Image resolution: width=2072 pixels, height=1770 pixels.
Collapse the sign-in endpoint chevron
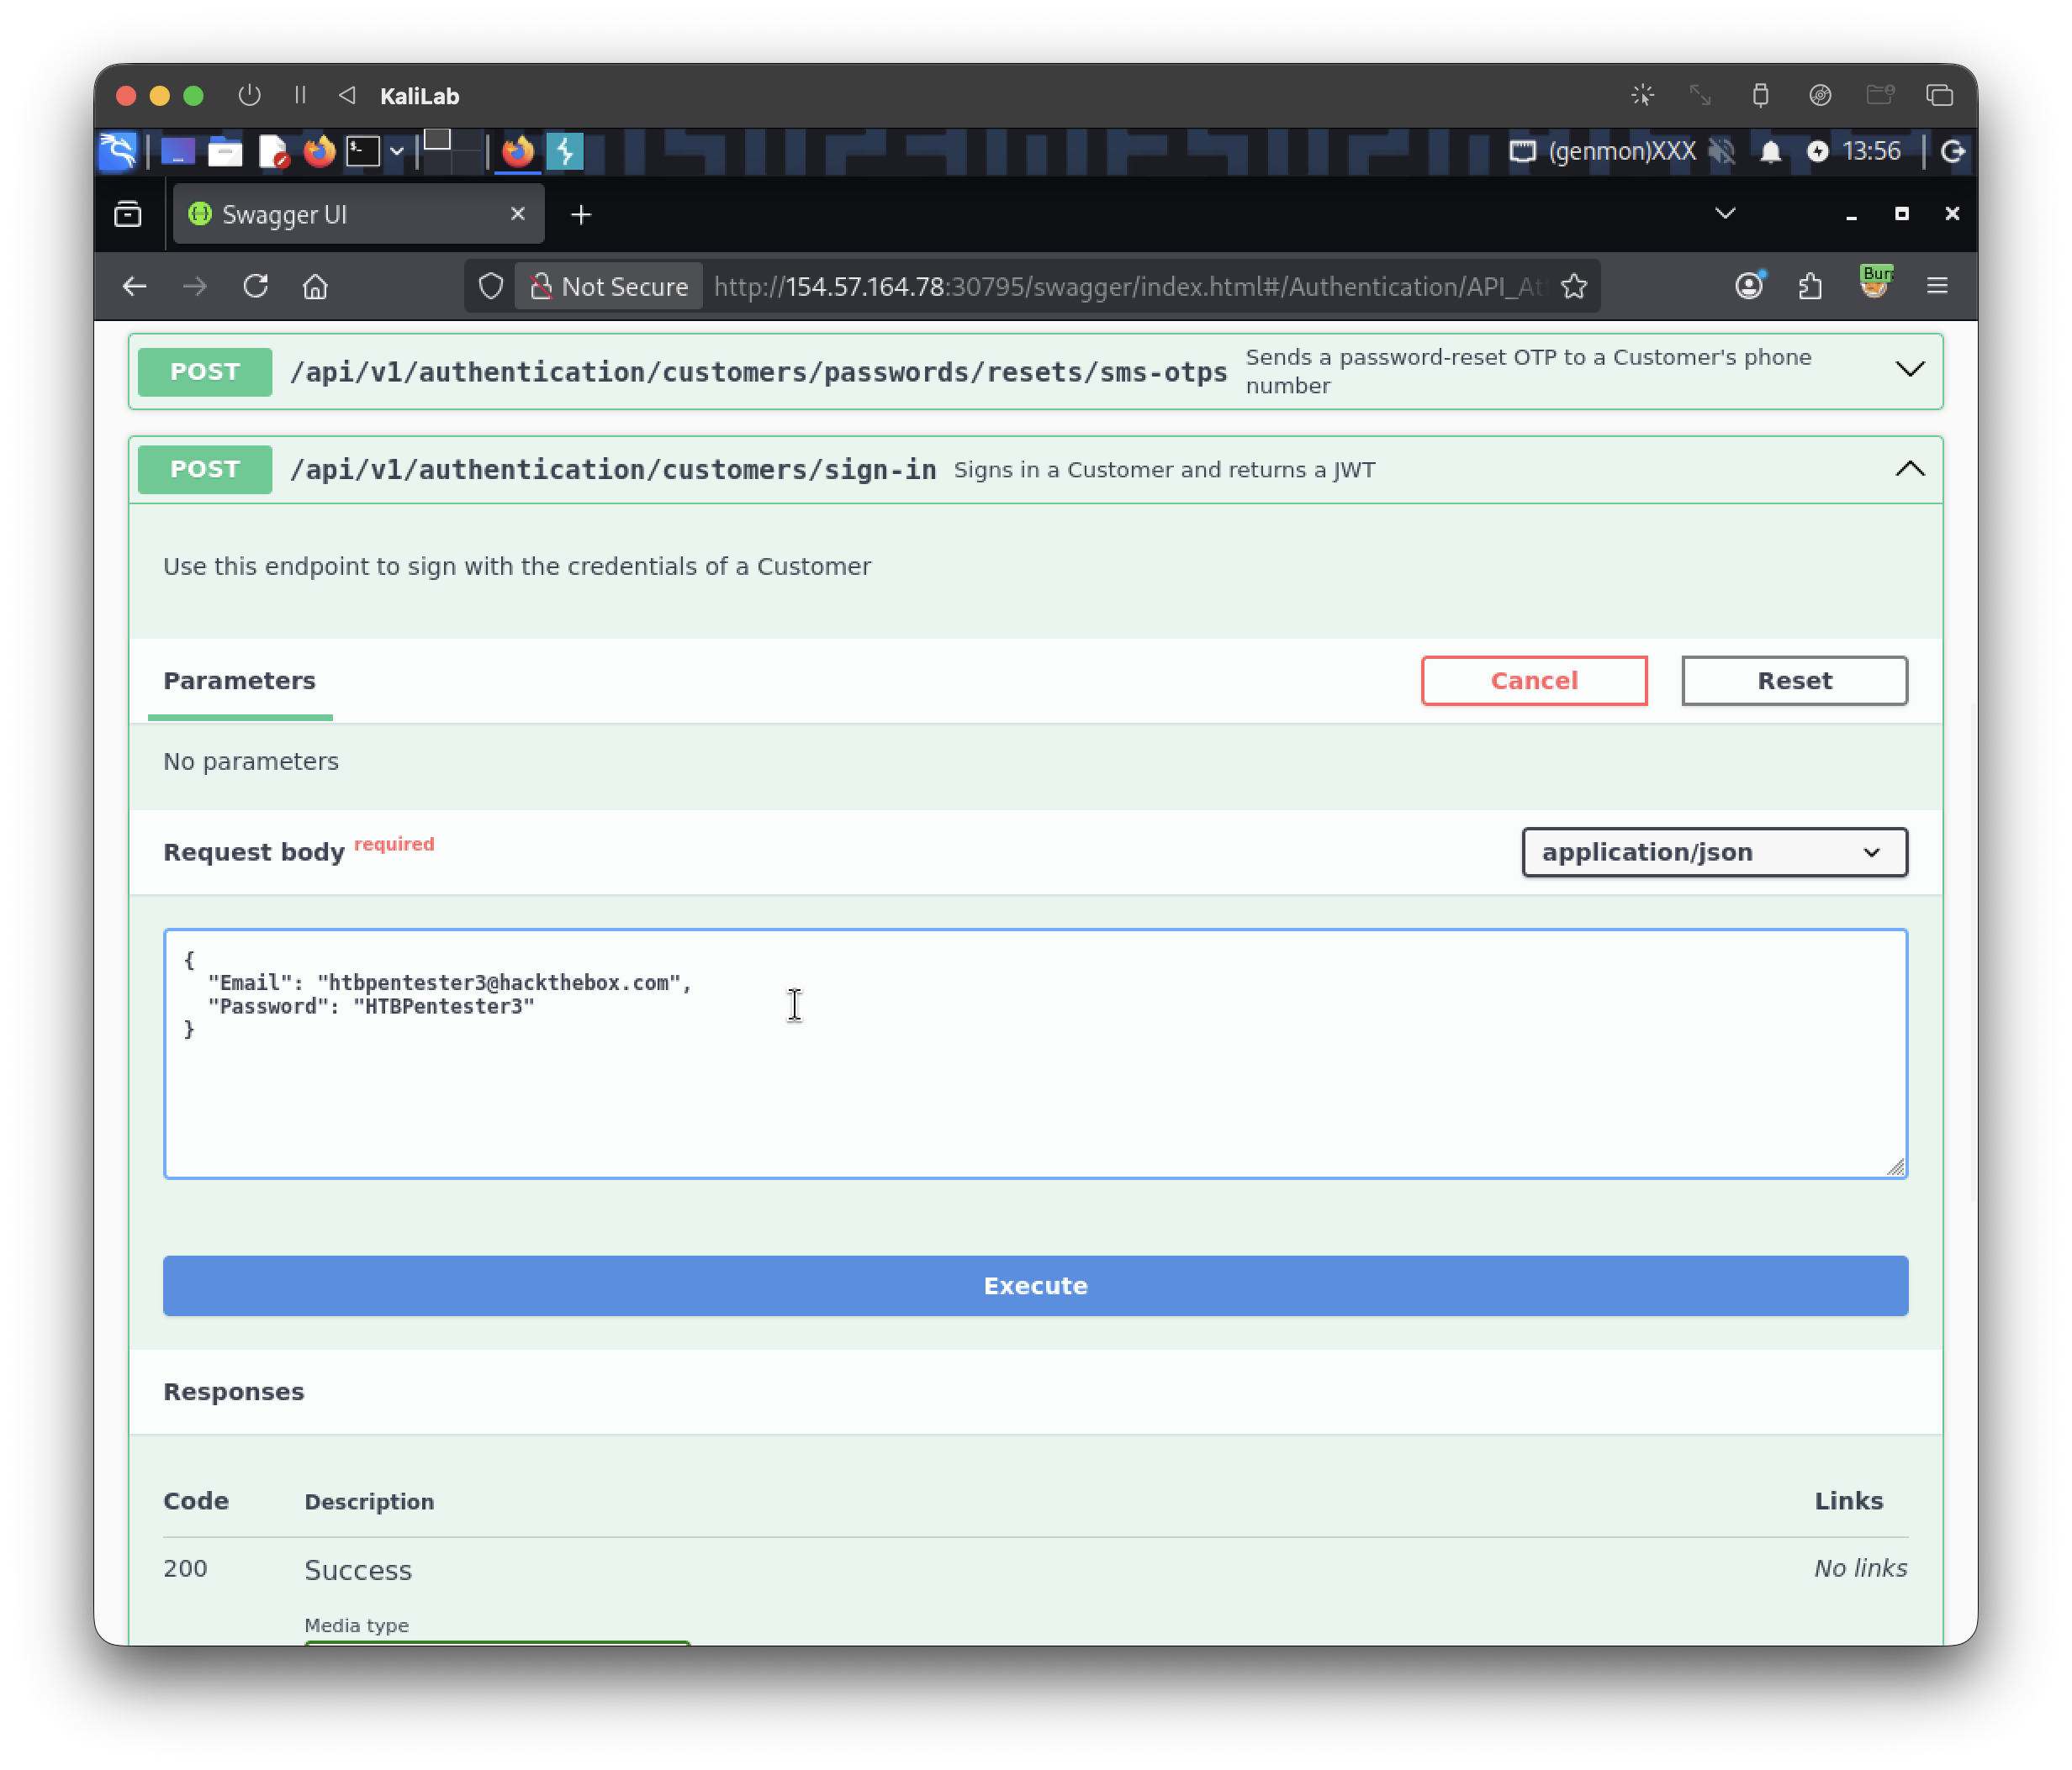point(1910,469)
